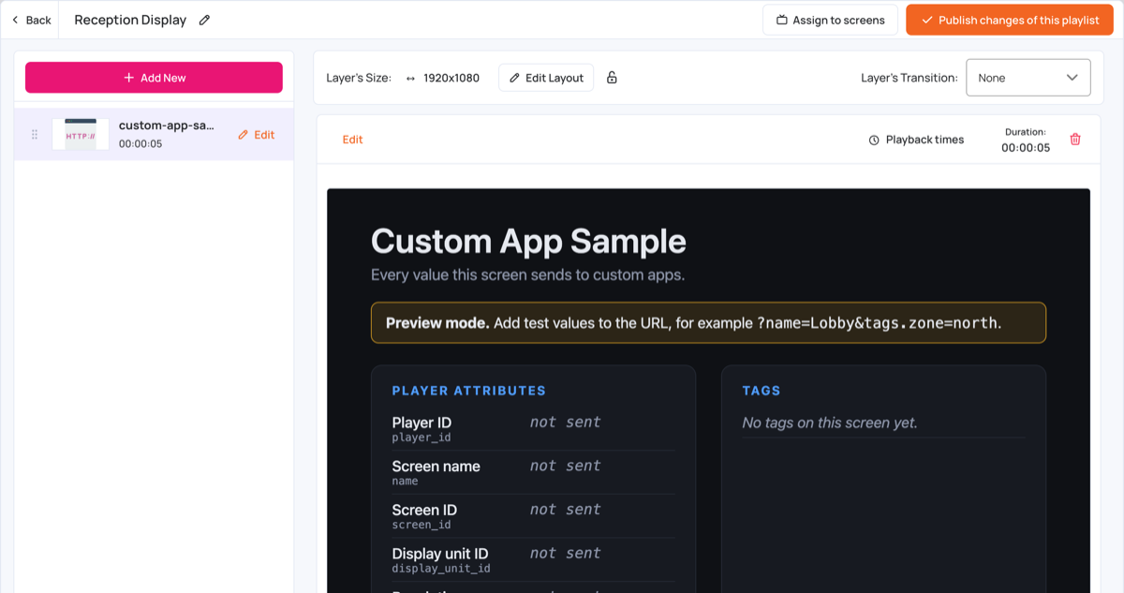Click the Custom App Sample heading
The width and height of the screenshot is (1124, 593).
(x=528, y=241)
